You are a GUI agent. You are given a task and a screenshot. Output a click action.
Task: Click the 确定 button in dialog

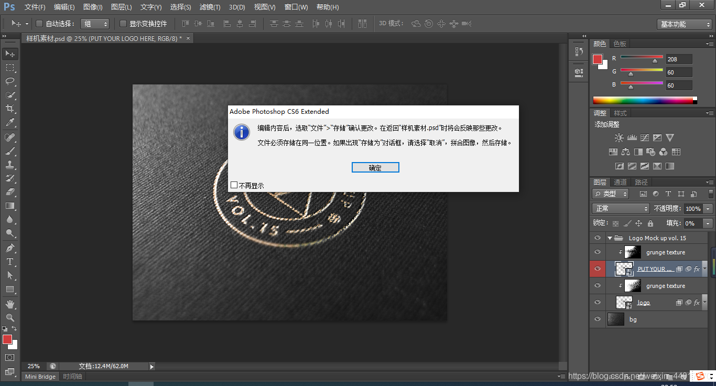click(x=375, y=168)
